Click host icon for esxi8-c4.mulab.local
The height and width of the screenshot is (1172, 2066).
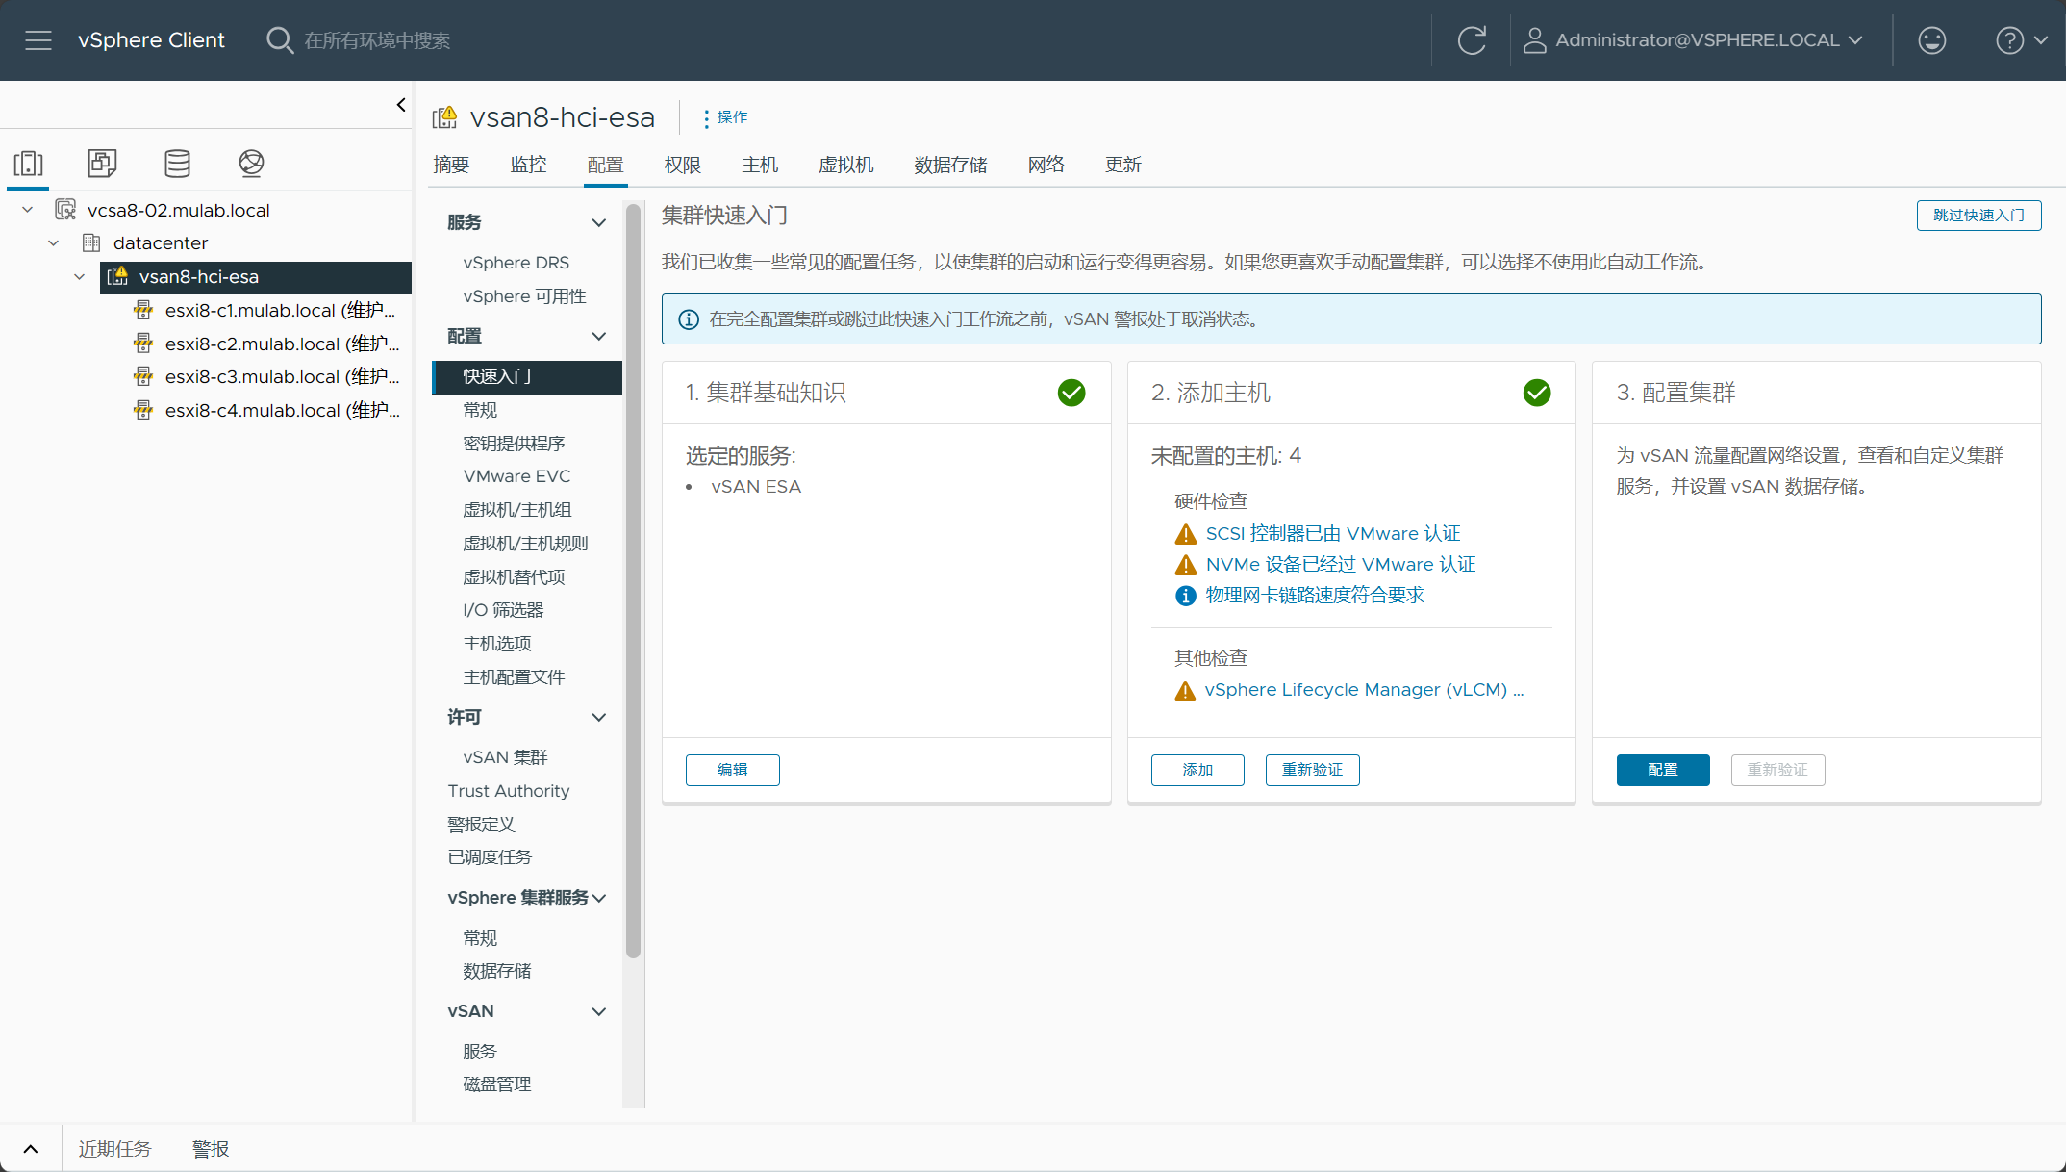pyautogui.click(x=143, y=410)
